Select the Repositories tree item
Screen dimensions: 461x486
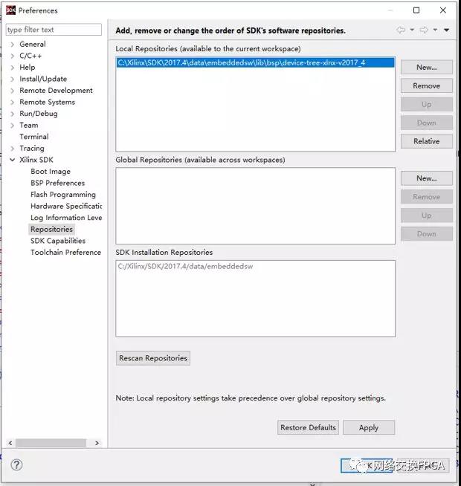pyautogui.click(x=51, y=230)
